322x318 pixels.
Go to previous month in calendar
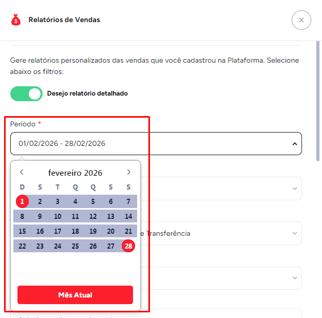(22, 173)
